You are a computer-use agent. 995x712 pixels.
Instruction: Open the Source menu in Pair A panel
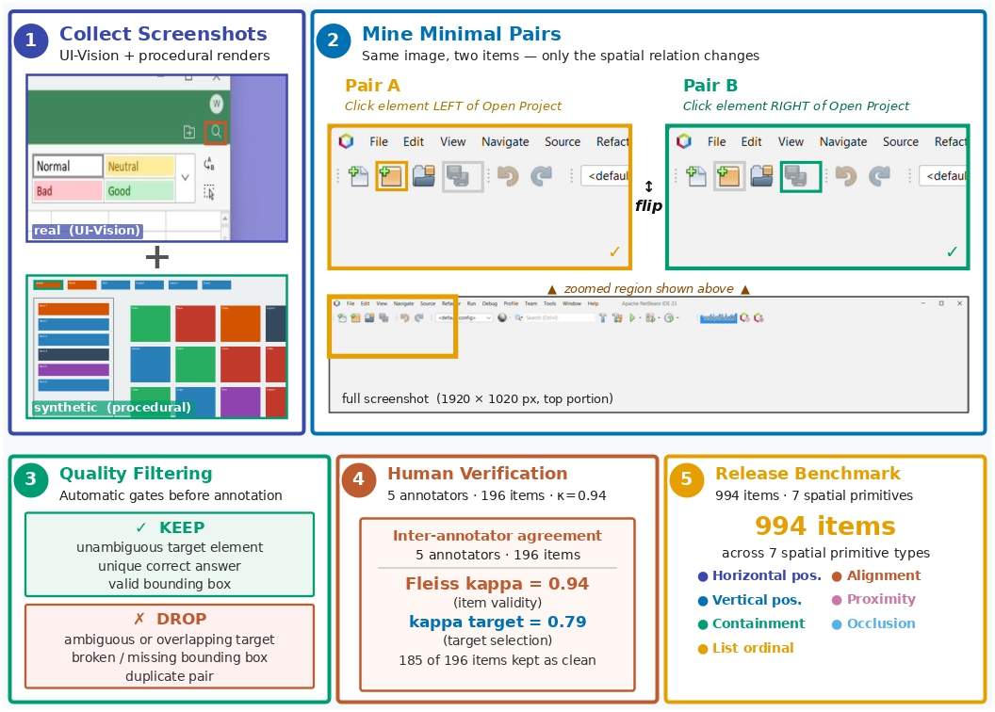coord(563,141)
